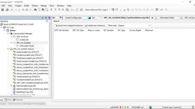Viewport: 195px width, 109px height.
Task: Expand the AlarmConditionType (FB) node
Action: click(x=11, y=86)
